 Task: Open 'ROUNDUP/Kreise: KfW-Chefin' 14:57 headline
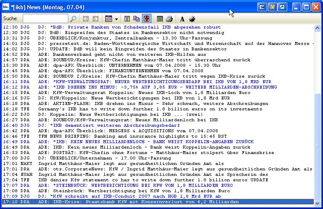[158, 60]
